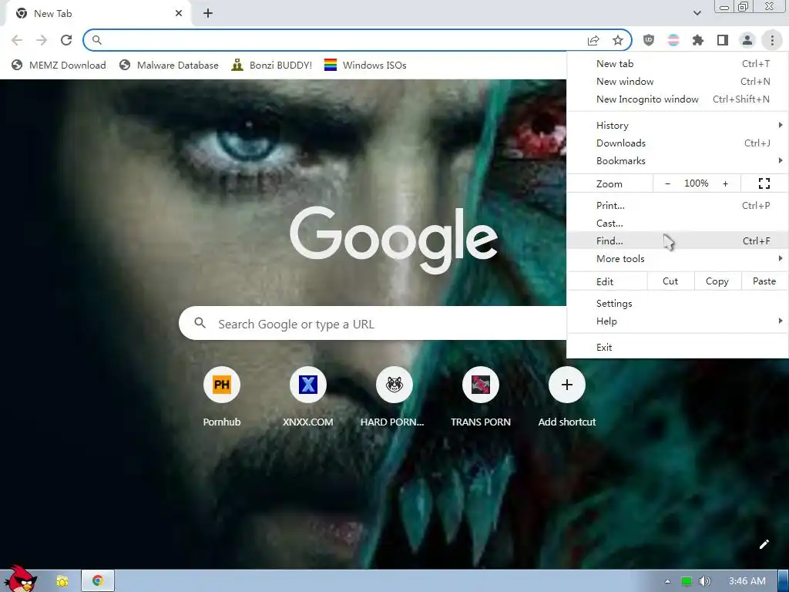The height and width of the screenshot is (592, 789).
Task: Click the share page icon in the address bar
Action: (x=593, y=40)
